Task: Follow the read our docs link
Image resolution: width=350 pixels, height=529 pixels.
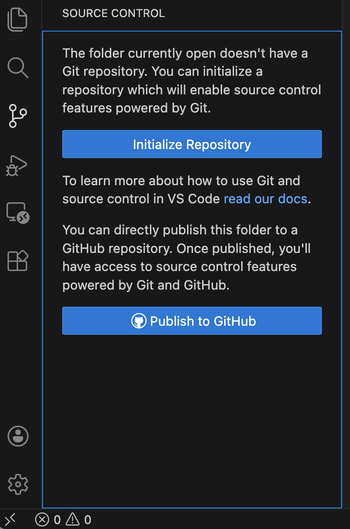Action: click(265, 199)
